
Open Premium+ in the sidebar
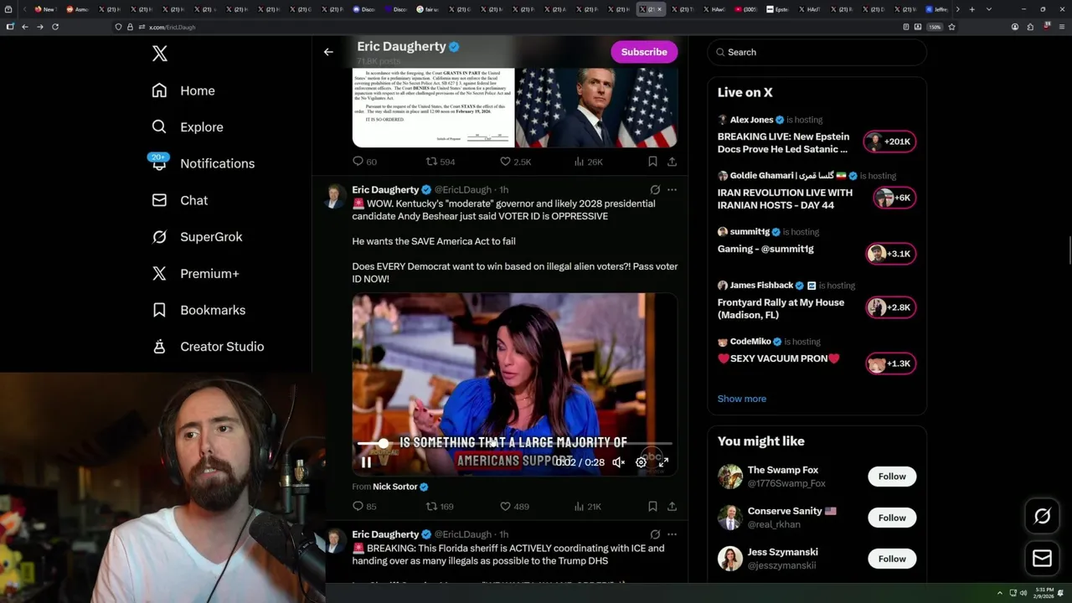click(196, 273)
